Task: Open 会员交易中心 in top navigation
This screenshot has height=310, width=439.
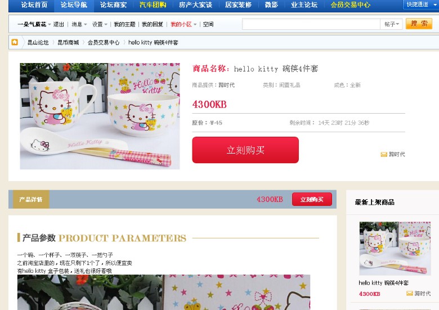Action: pyautogui.click(x=350, y=5)
